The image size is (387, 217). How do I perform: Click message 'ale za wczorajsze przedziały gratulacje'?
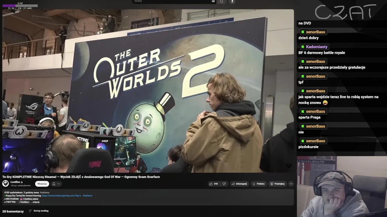coord(332,68)
